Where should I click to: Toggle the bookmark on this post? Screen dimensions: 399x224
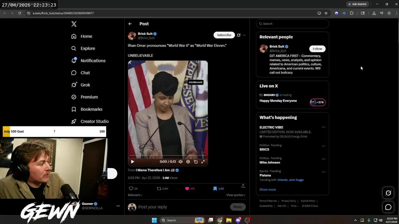pos(215,189)
